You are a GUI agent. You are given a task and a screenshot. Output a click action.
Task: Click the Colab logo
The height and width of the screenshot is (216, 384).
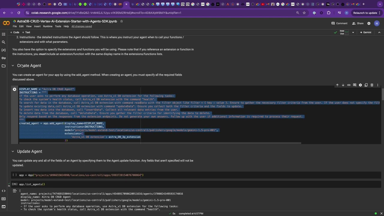pos(6,23)
